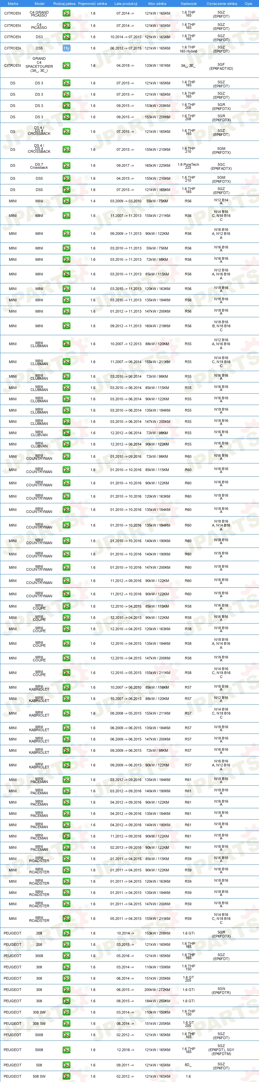
Task: Click fuel icon in PEUGEOT 208 153kW / 208KM row
Action: (66, 933)
